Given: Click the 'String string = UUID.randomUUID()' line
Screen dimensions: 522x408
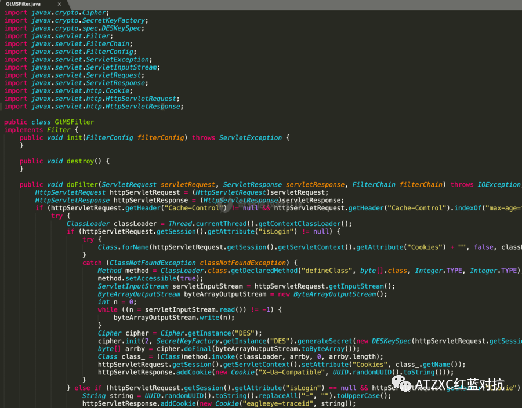Looking at the screenshot, I should [237, 396].
